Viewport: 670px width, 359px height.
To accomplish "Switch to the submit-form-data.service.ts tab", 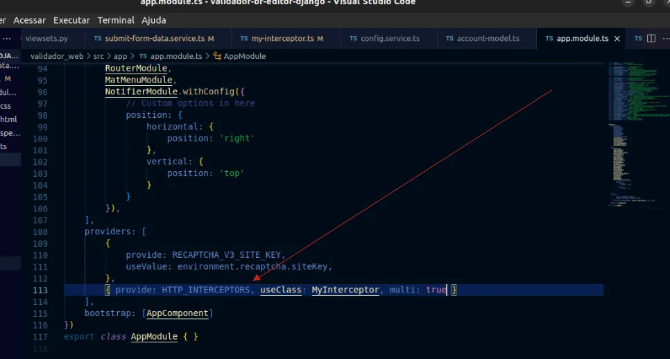I will [x=154, y=39].
